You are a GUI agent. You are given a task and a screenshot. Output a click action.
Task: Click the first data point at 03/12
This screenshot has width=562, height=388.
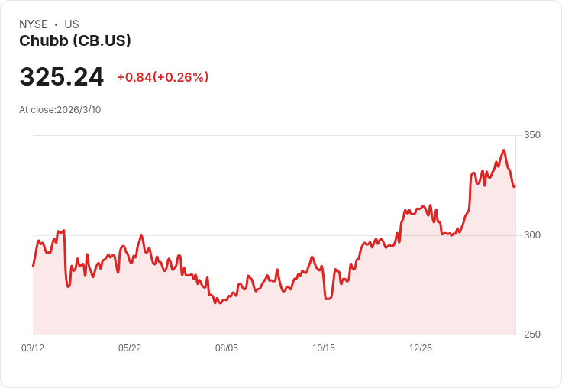[x=33, y=267]
